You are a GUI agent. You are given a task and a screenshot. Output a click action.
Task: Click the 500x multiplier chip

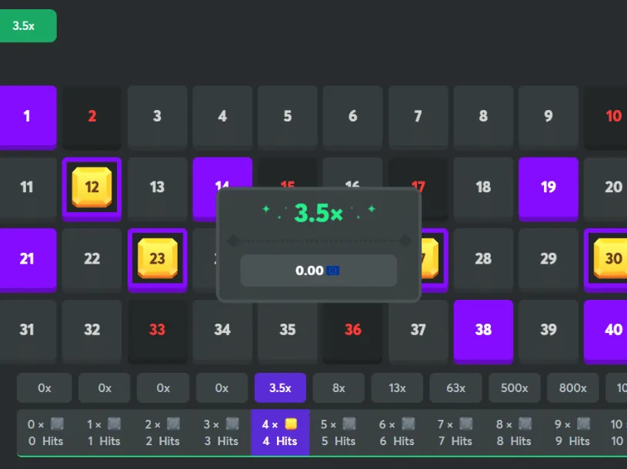514,388
